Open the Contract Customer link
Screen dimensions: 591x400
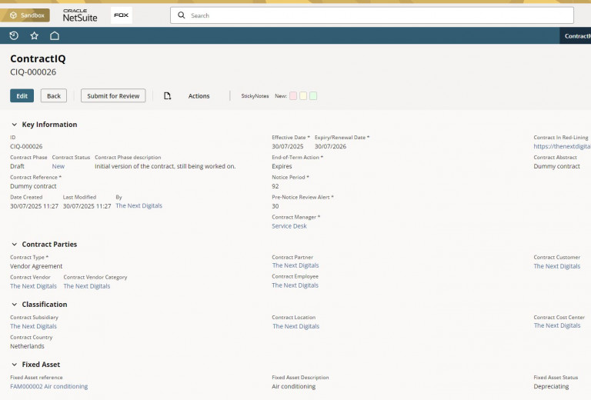coord(556,266)
